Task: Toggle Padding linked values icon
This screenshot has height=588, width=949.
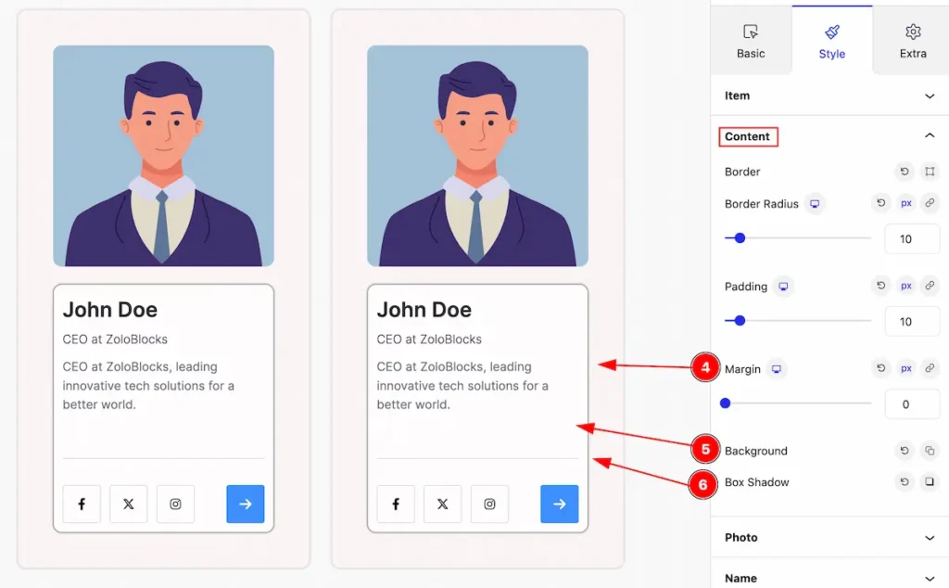Action: (x=929, y=286)
